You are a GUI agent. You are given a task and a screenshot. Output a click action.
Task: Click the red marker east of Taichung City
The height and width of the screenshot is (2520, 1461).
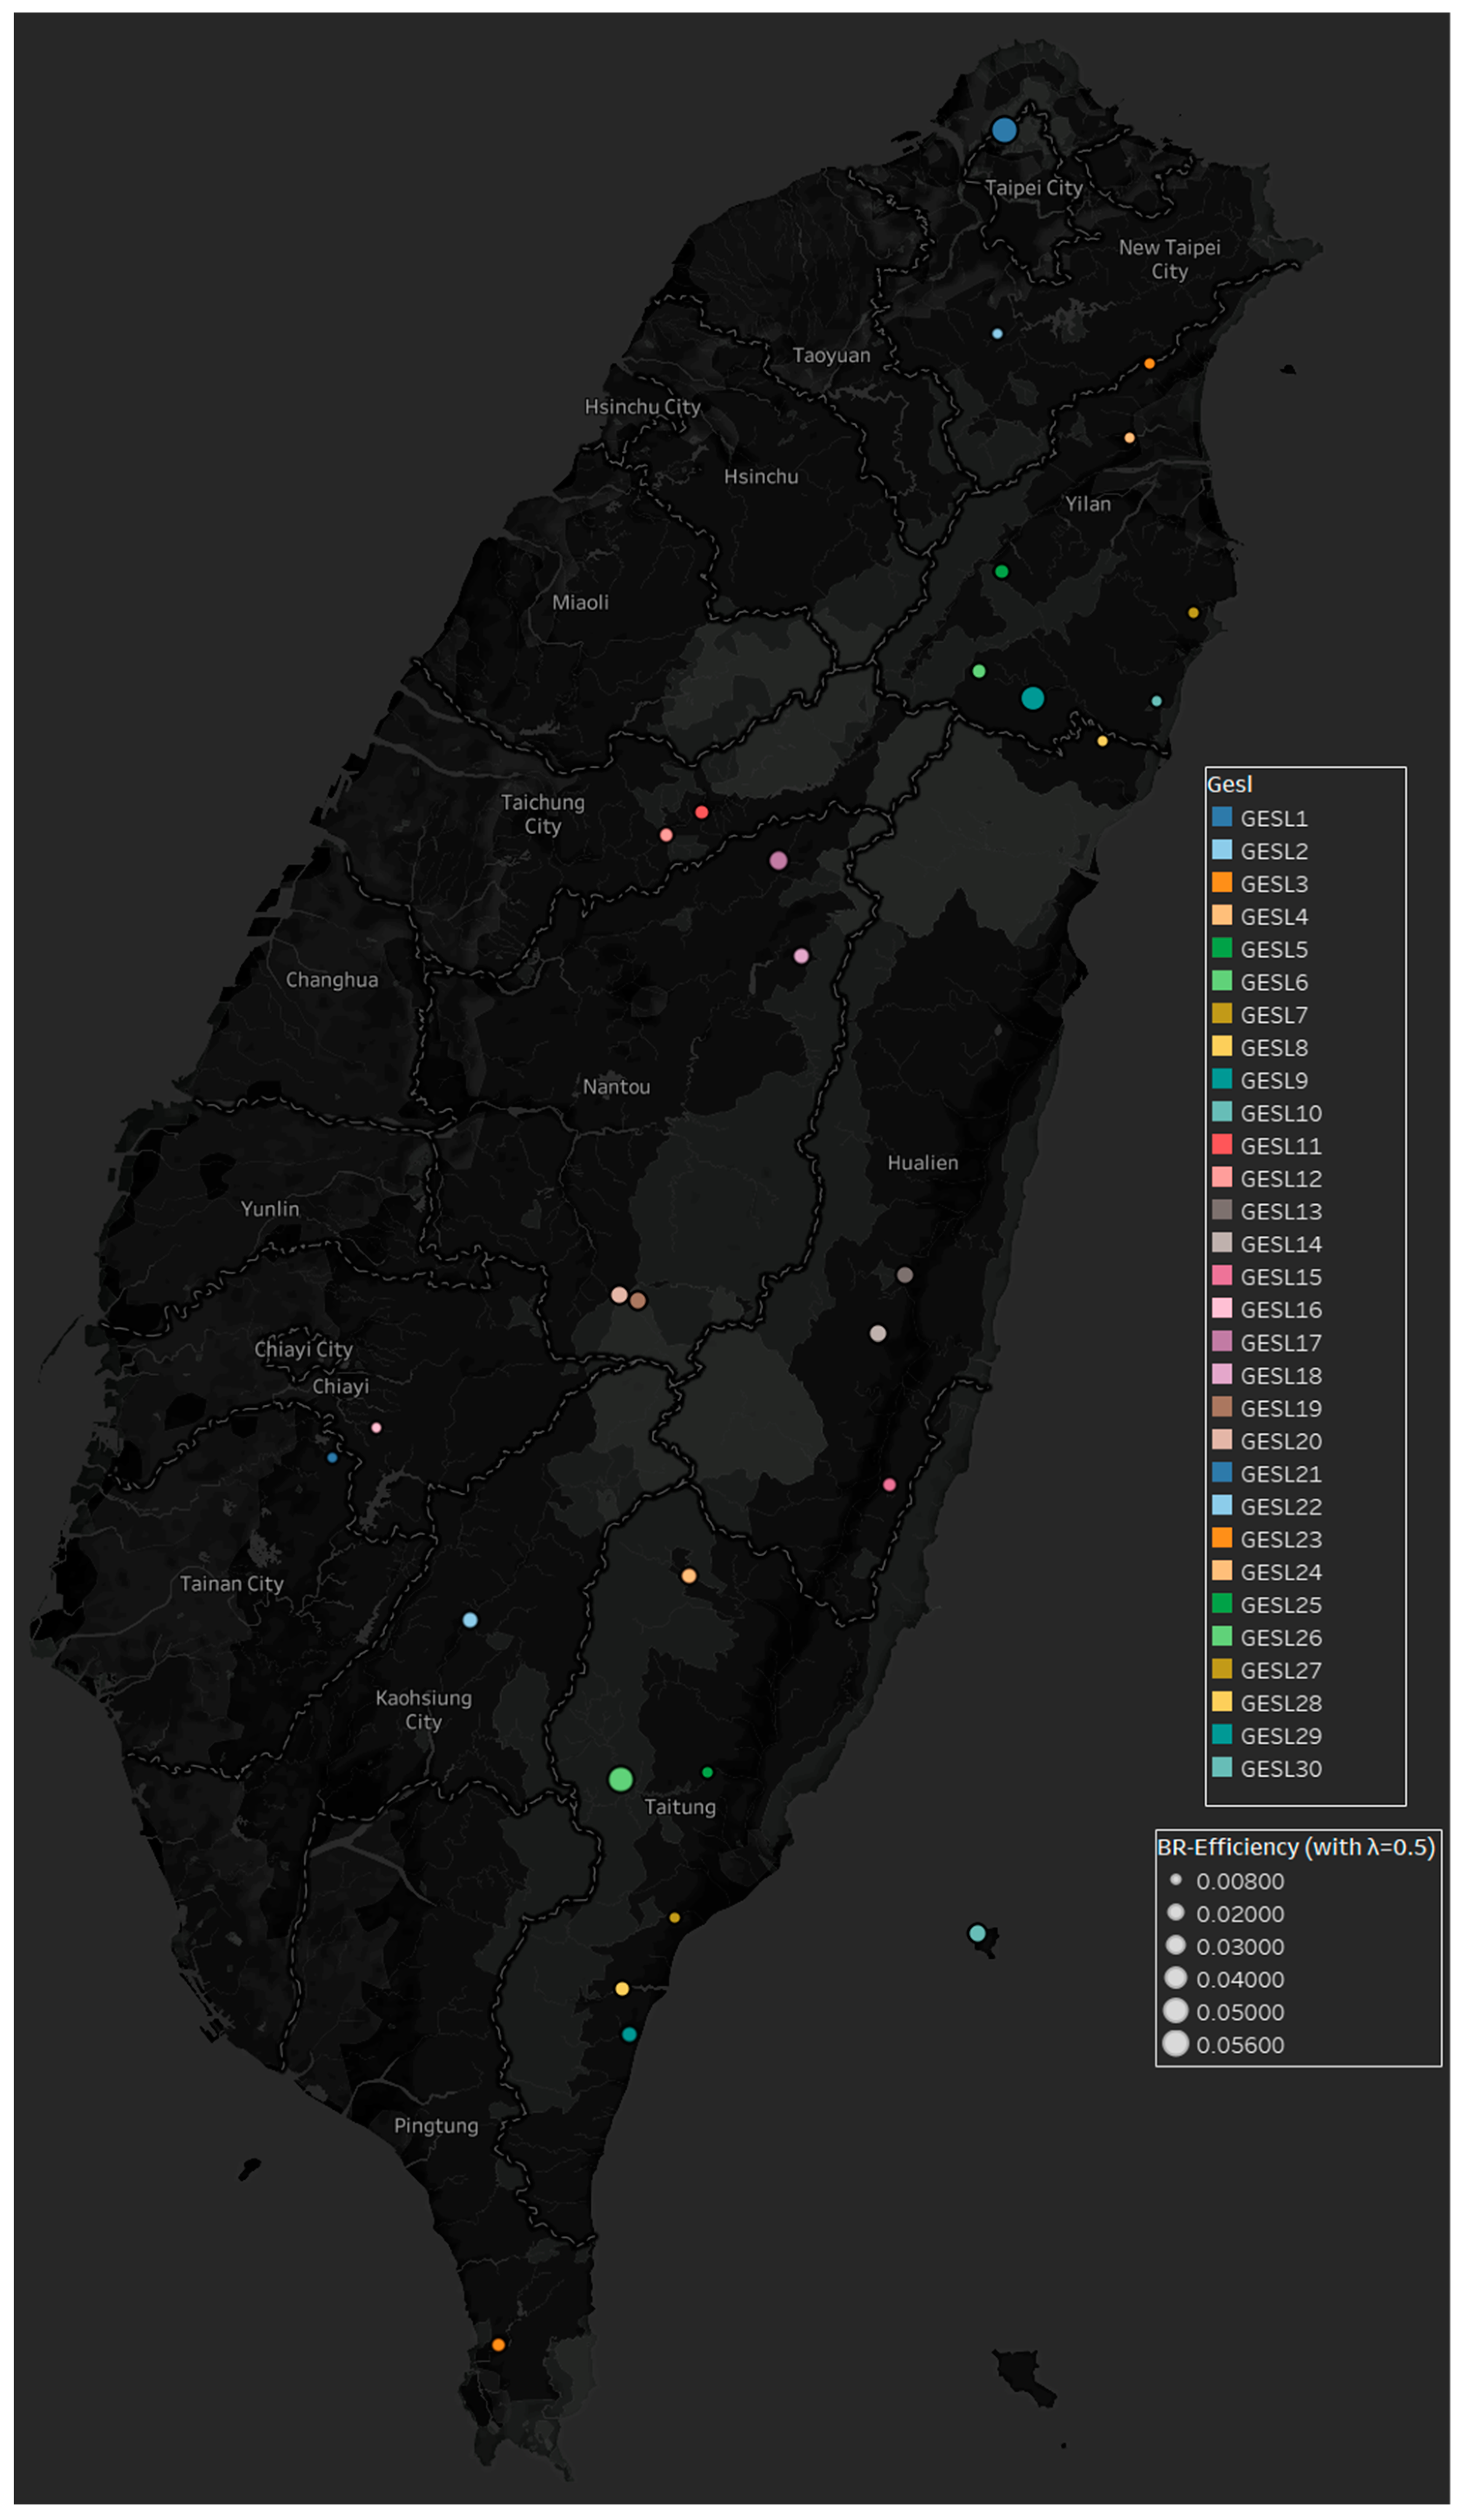(701, 812)
